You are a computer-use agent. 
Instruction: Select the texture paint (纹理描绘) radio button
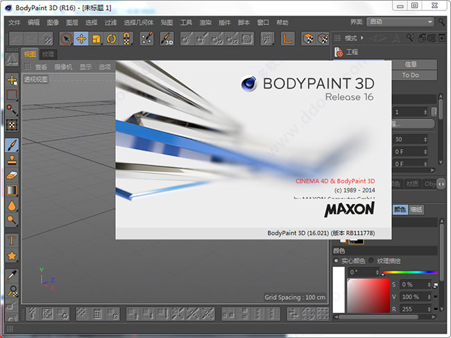371,261
